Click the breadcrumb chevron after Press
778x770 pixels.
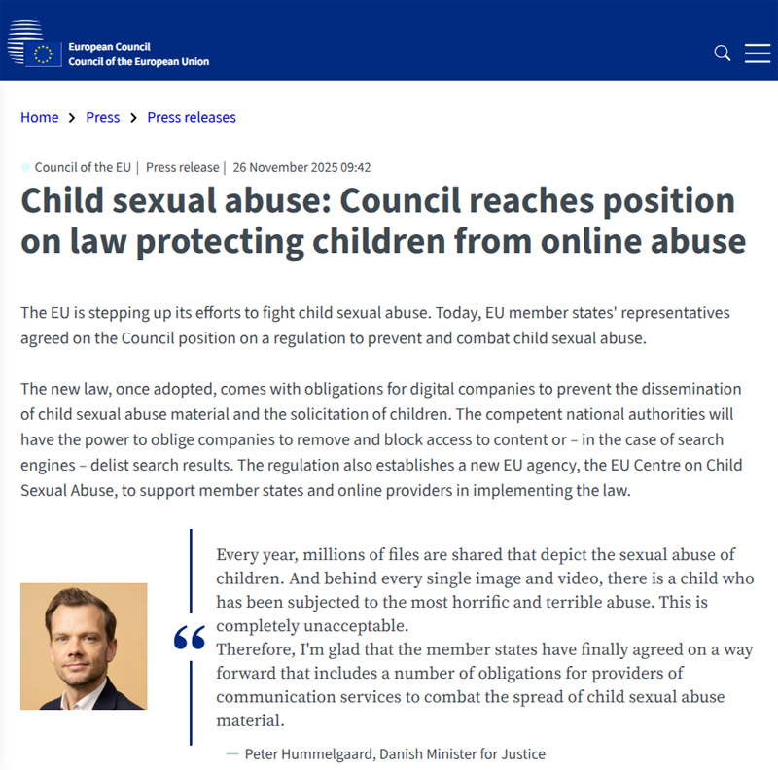click(133, 118)
